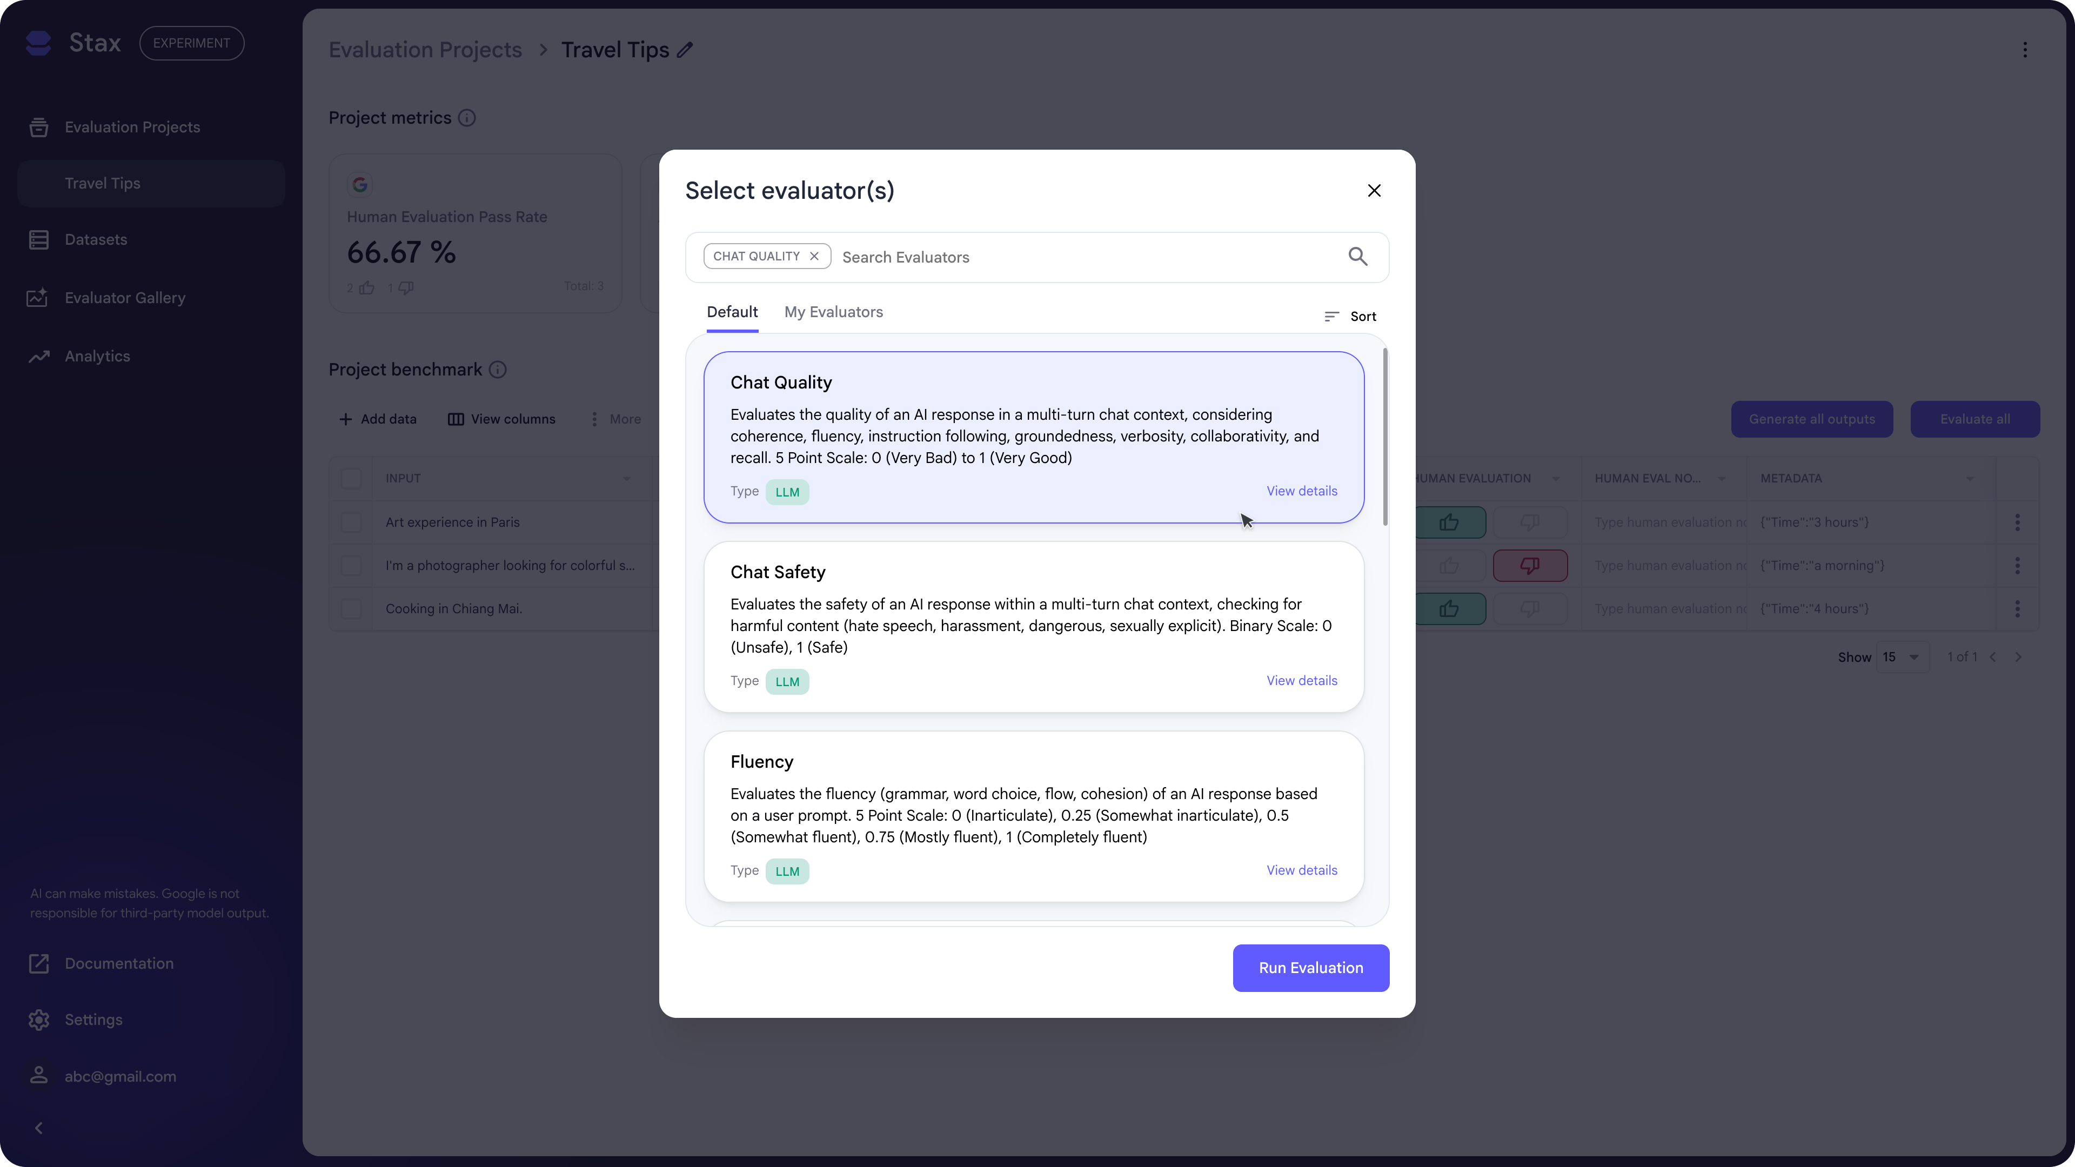Open the HUMAN EVAL NO... column dropdown

point(1722,479)
